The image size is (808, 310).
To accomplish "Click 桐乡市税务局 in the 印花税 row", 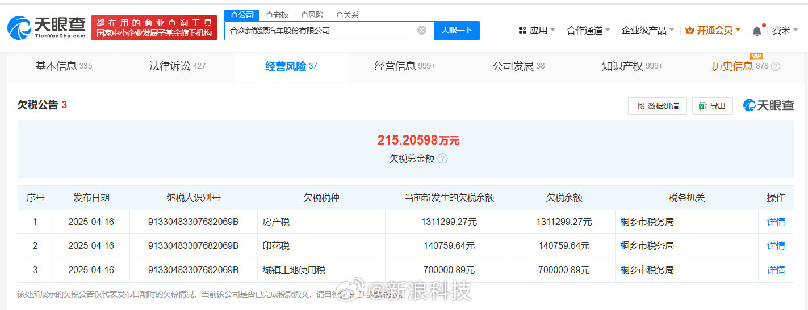I will [647, 246].
